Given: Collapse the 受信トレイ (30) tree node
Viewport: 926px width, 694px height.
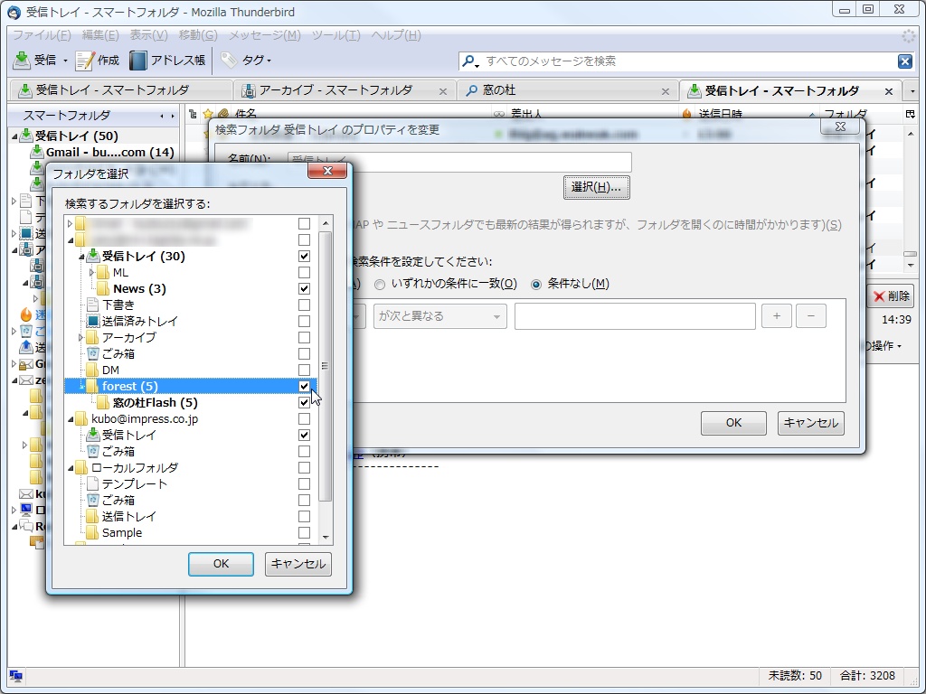Looking at the screenshot, I should [x=80, y=256].
